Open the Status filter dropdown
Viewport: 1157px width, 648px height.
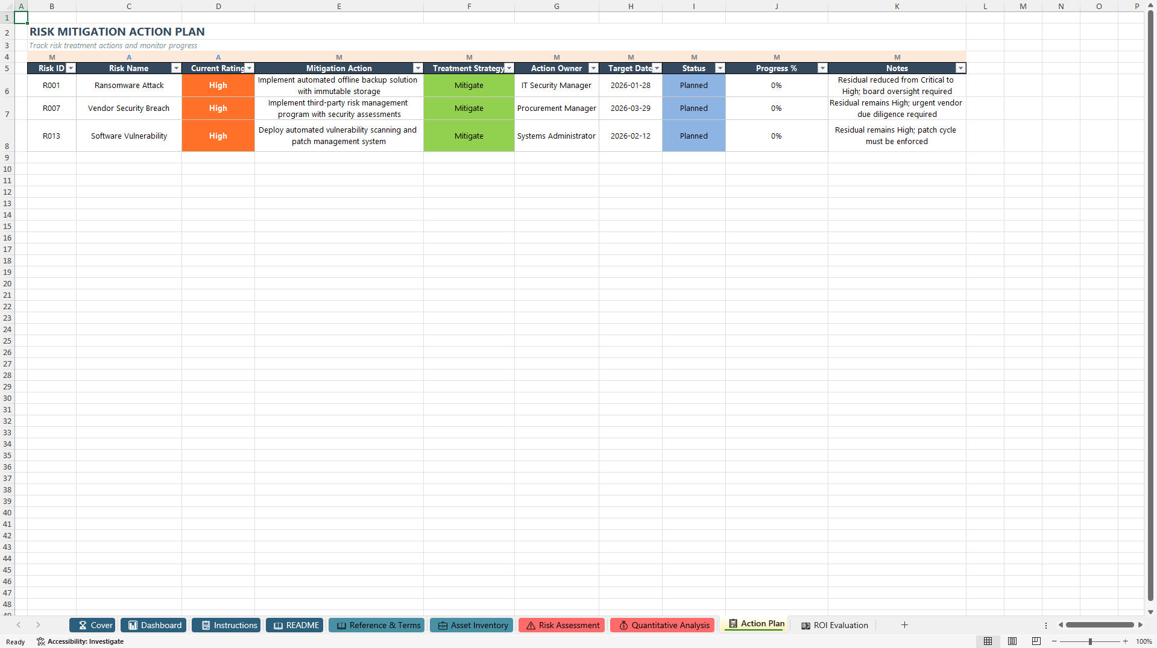coord(720,68)
